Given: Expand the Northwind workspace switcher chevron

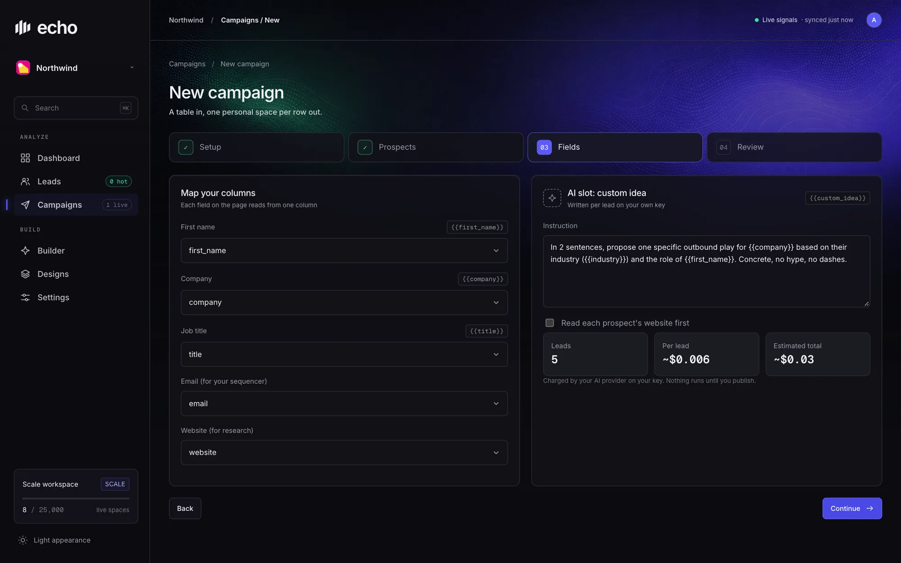Looking at the screenshot, I should coord(132,68).
